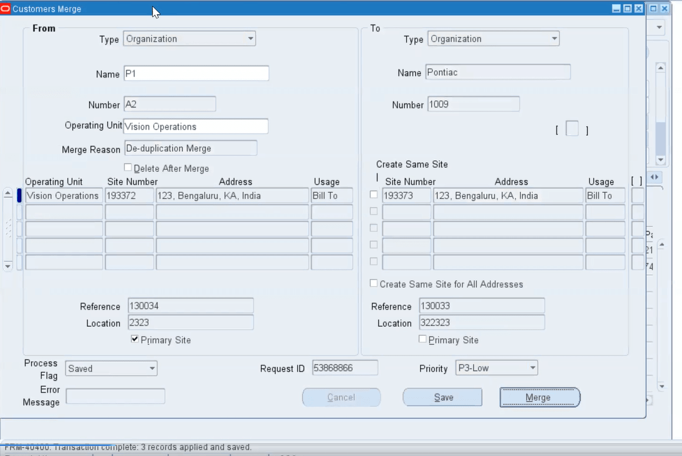Click the Error Message field
The width and height of the screenshot is (682, 456).
[x=115, y=396]
